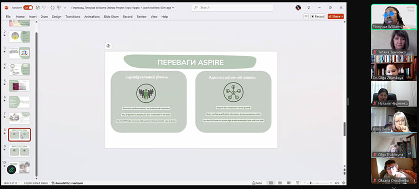Screen dimensions: 419x189
Task: Click the ПЕРЕВАГИ ASPIRE slide title
Action: coord(191,63)
